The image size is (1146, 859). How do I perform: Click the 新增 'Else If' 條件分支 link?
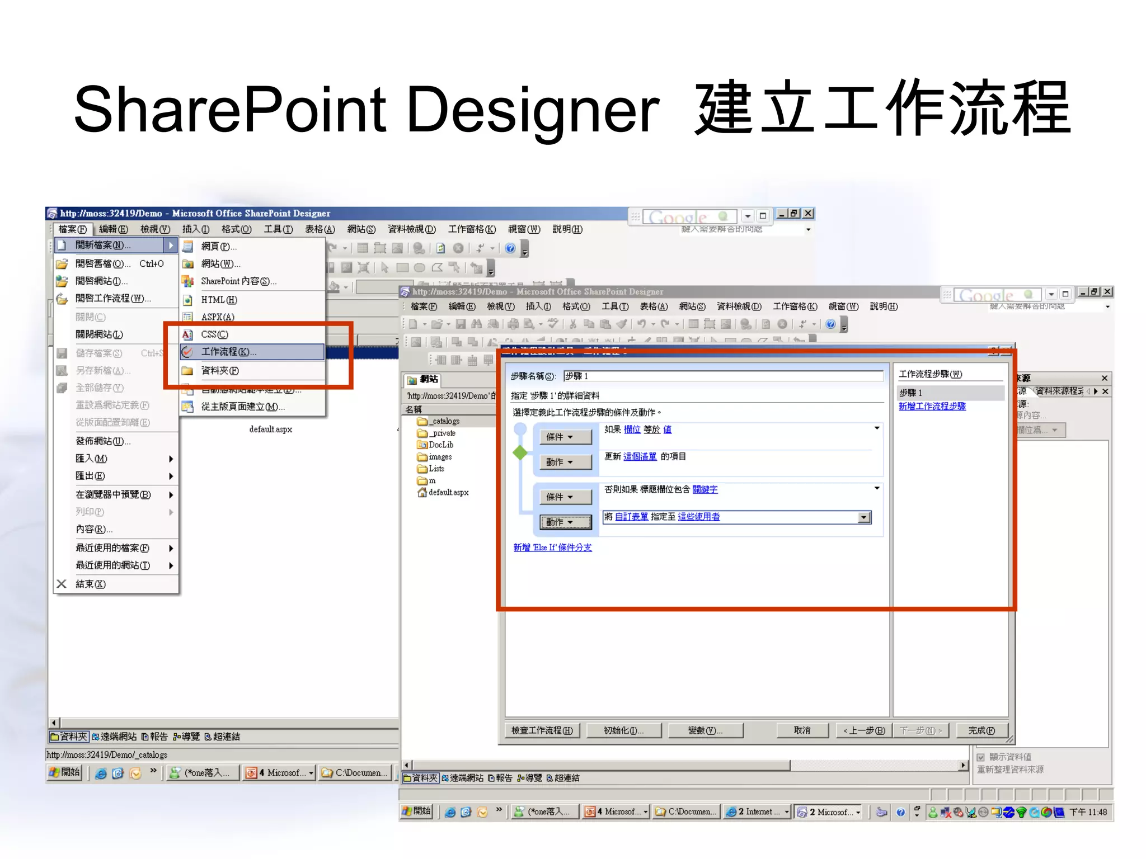pos(553,548)
